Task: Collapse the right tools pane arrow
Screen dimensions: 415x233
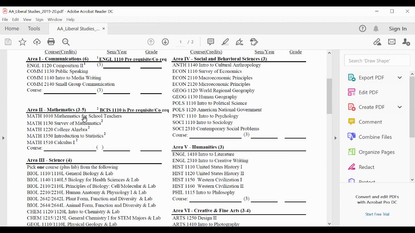Action: (x=336, y=138)
